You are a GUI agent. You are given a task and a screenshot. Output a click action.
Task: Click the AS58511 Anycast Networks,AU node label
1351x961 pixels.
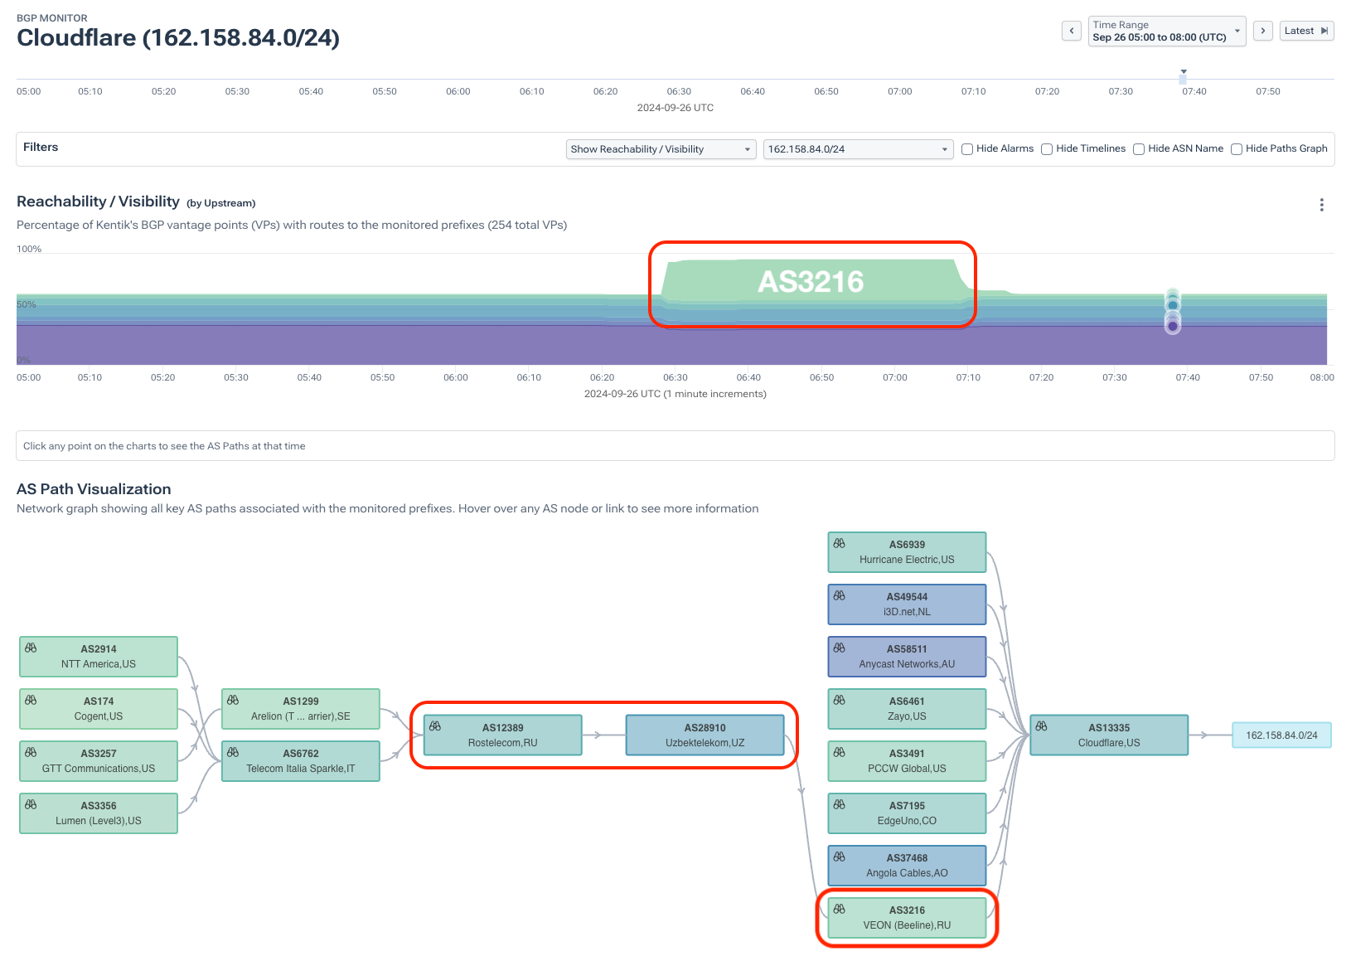[907, 657]
